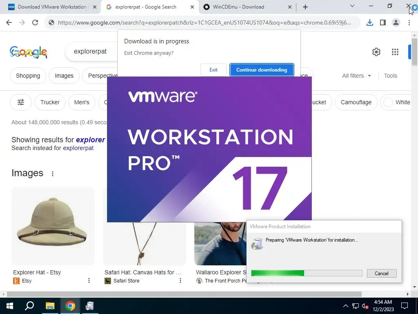The height and width of the screenshot is (314, 418).
Task: Click Exit in the download dialog
Action: [x=213, y=70]
